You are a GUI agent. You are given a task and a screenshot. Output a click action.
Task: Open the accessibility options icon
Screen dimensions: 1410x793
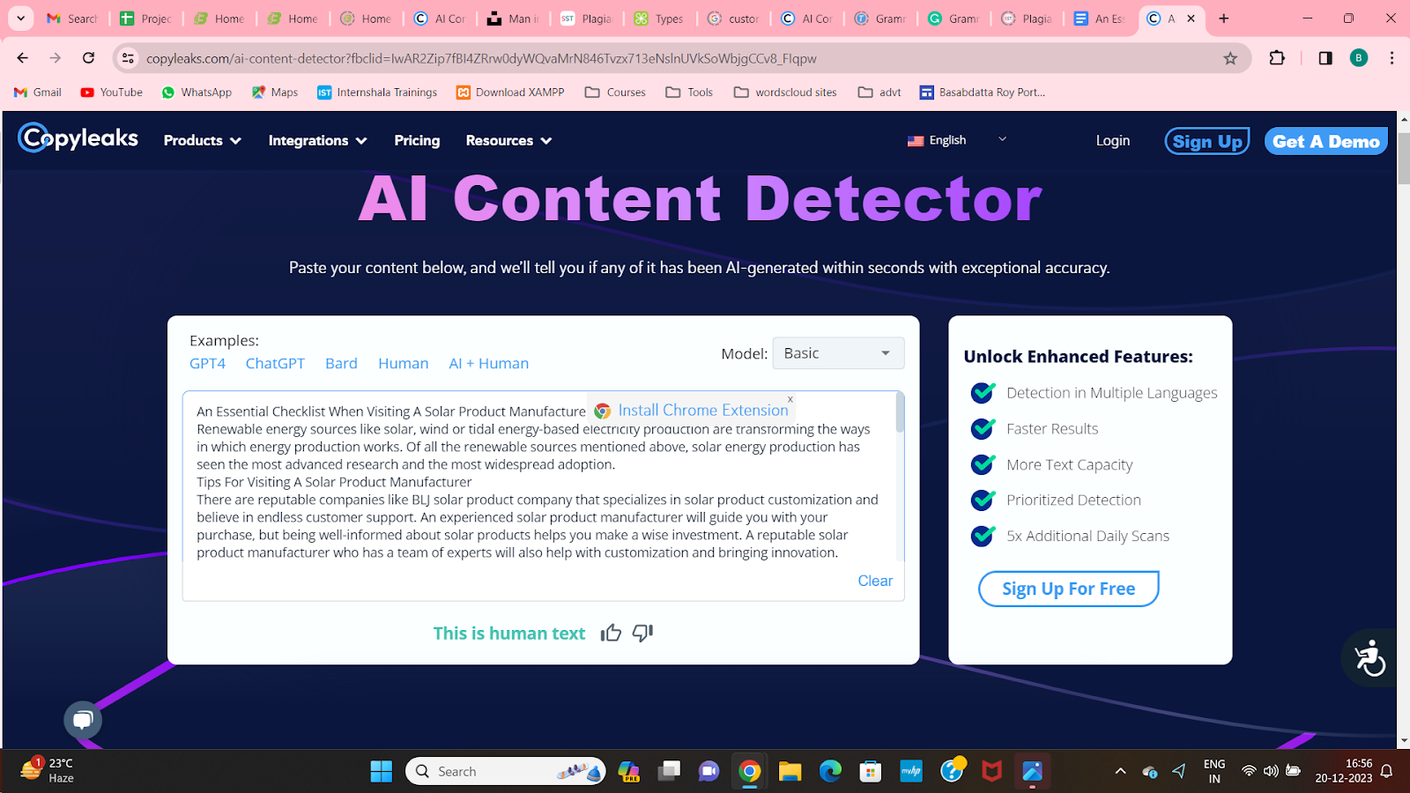1369,658
